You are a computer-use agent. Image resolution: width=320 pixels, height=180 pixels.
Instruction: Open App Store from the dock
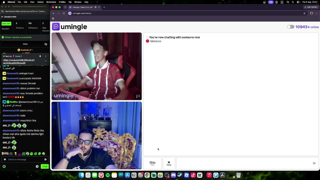(127, 175)
